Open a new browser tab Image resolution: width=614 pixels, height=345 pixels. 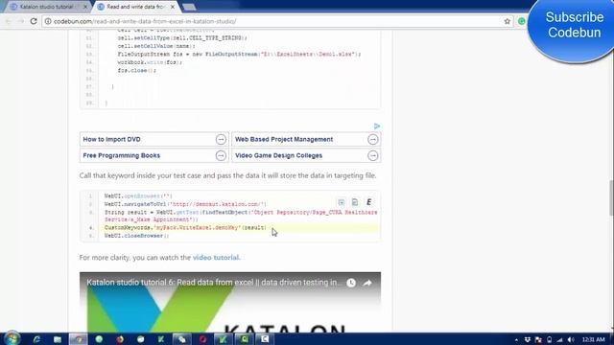point(189,7)
